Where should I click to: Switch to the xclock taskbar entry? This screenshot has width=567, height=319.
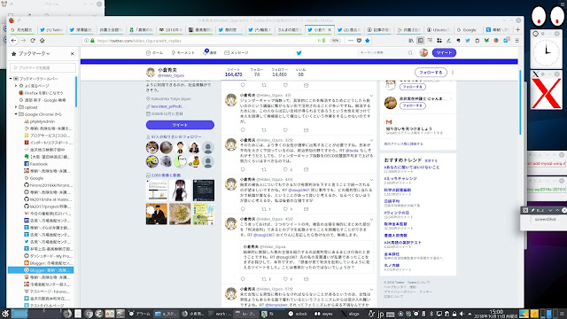(x=298, y=314)
